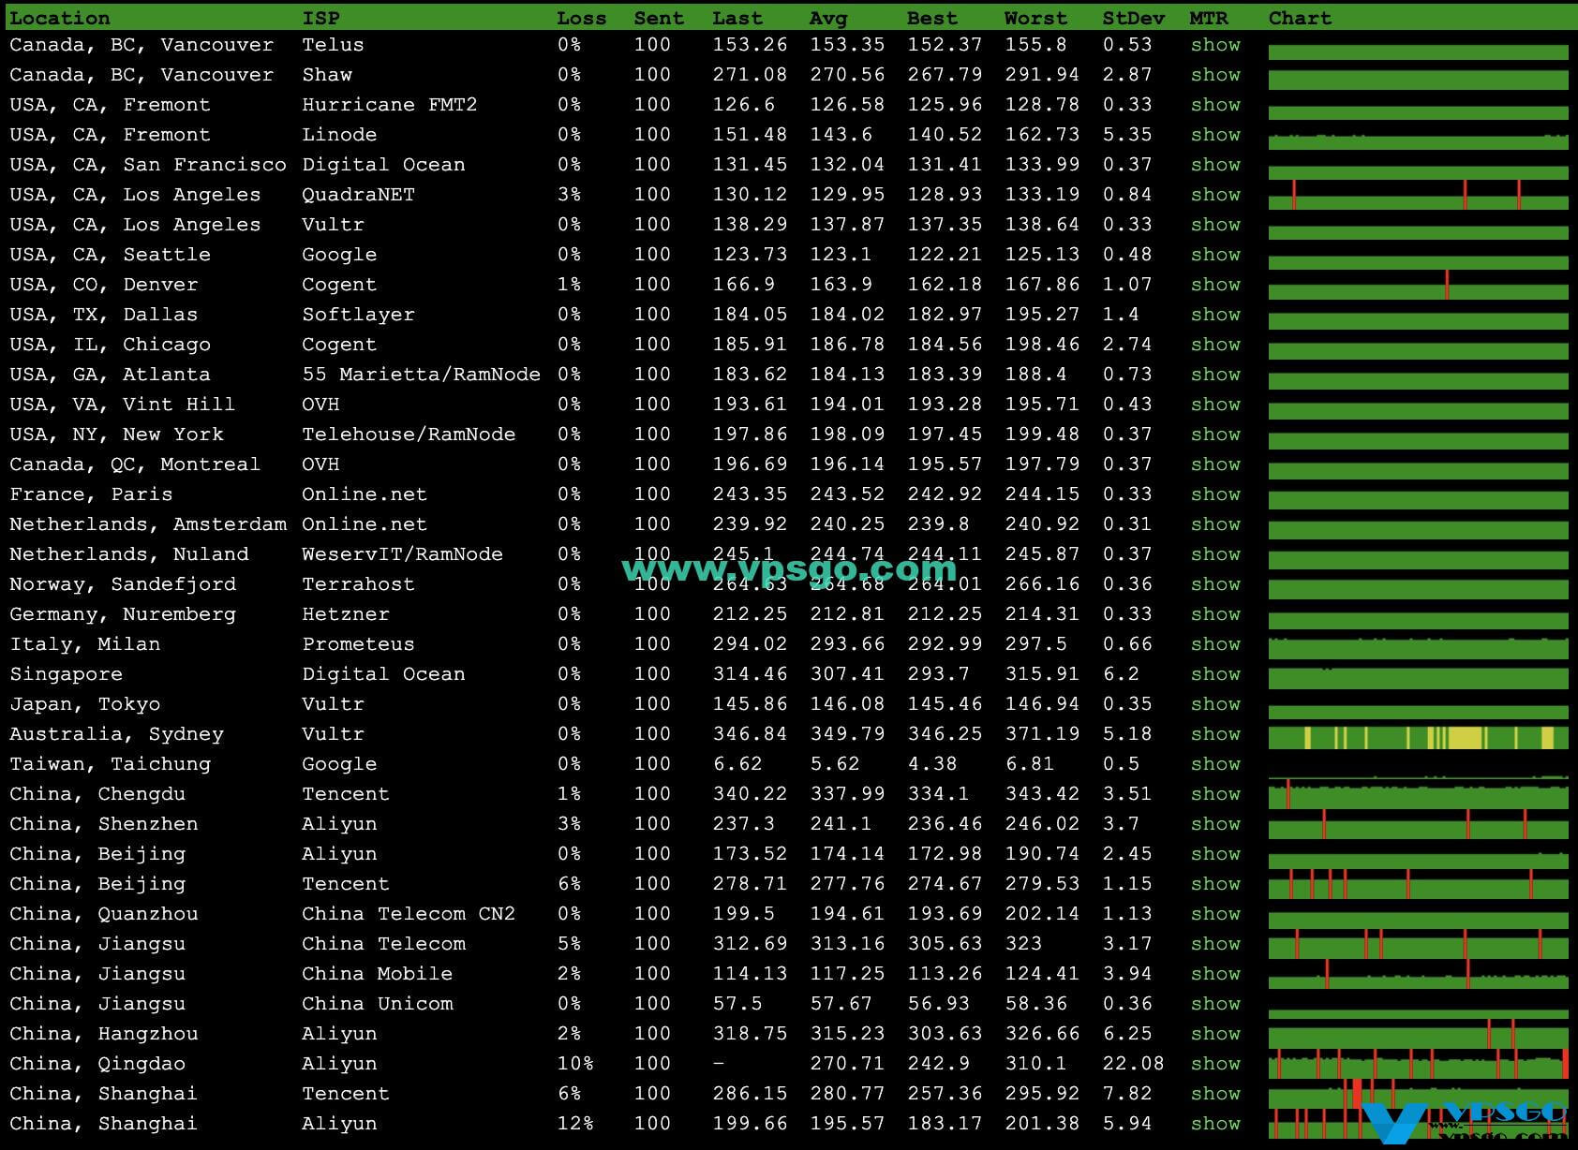Click the Location column header
Screen dimensions: 1578x1150
[x=60, y=18]
